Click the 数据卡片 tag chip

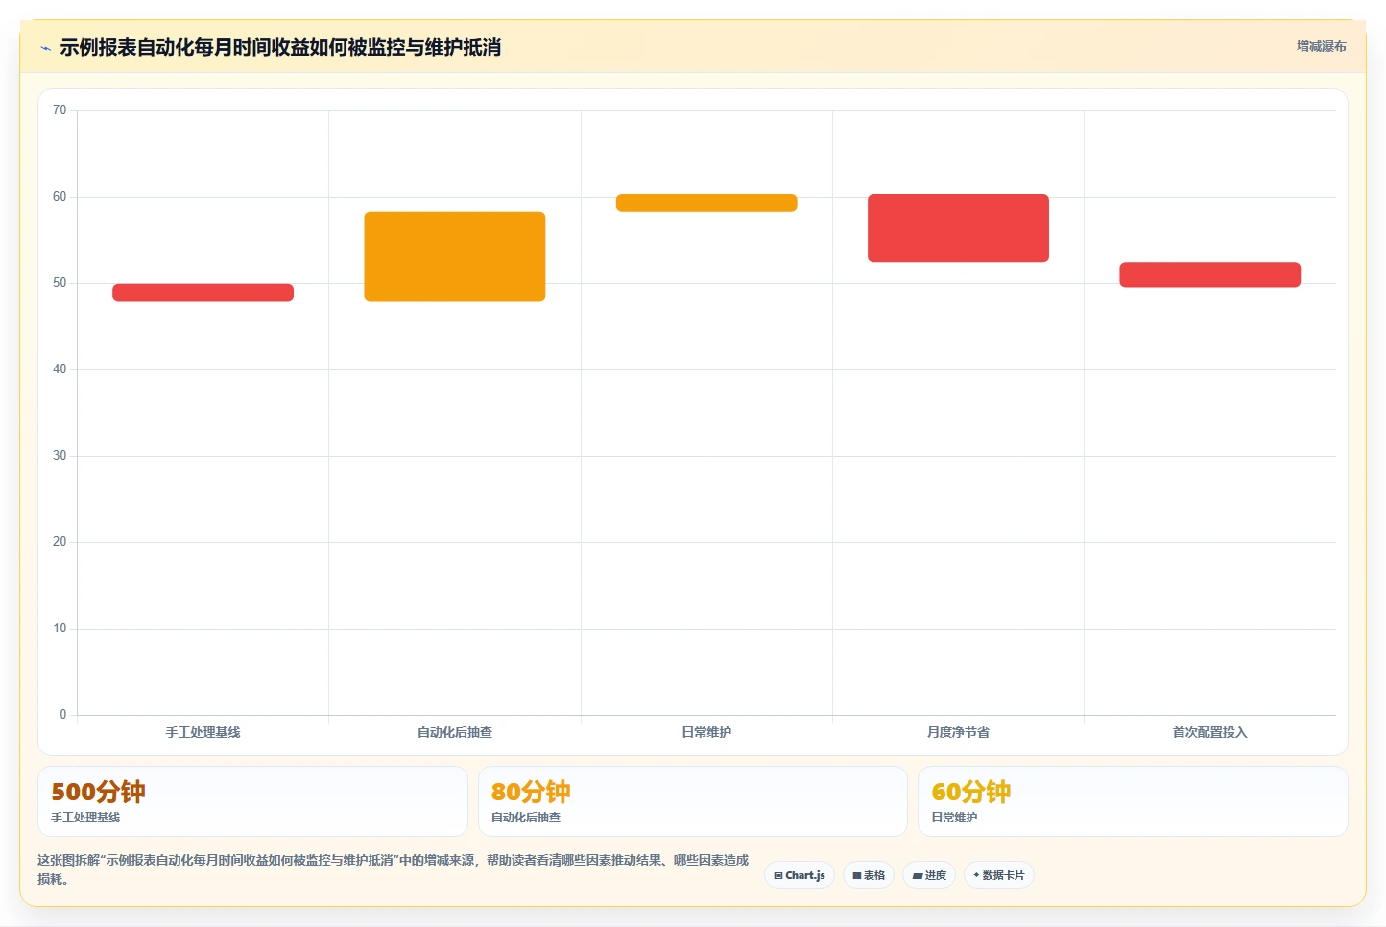(998, 875)
